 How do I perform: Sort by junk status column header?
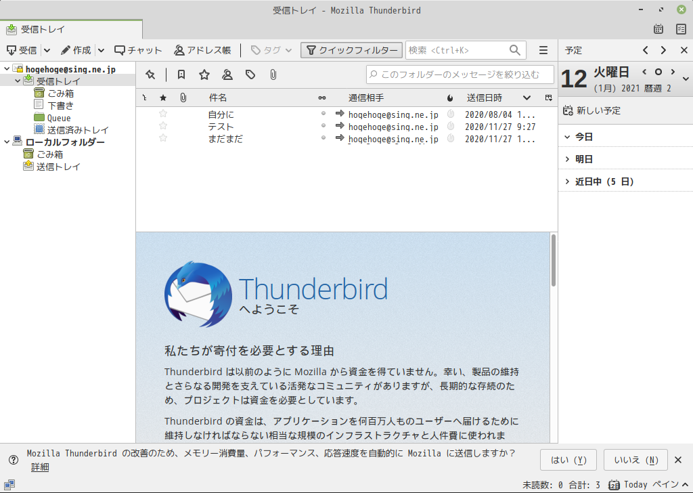(450, 98)
